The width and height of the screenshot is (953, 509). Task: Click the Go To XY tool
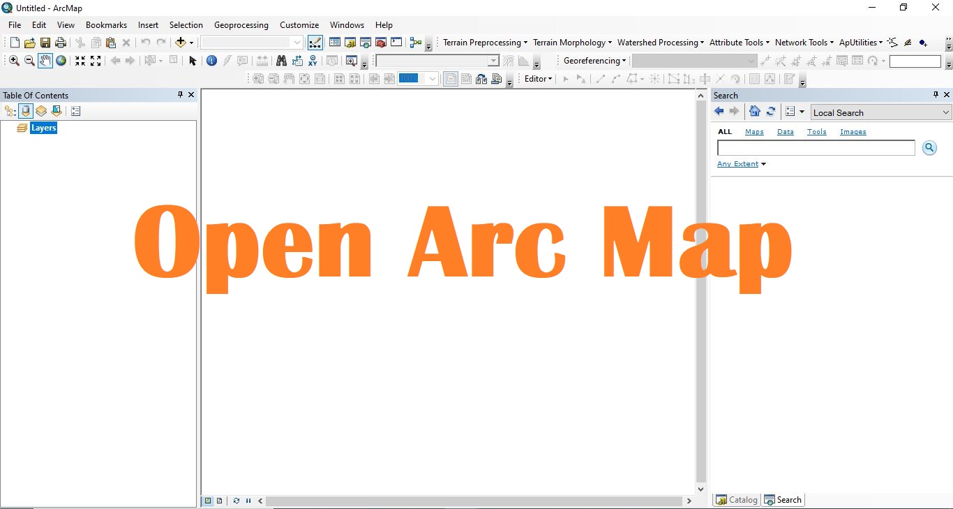coord(312,61)
